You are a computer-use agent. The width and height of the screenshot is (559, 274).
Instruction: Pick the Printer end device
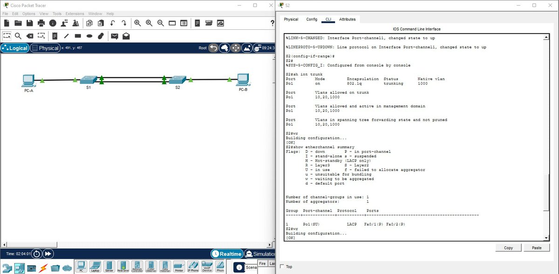pos(179,267)
